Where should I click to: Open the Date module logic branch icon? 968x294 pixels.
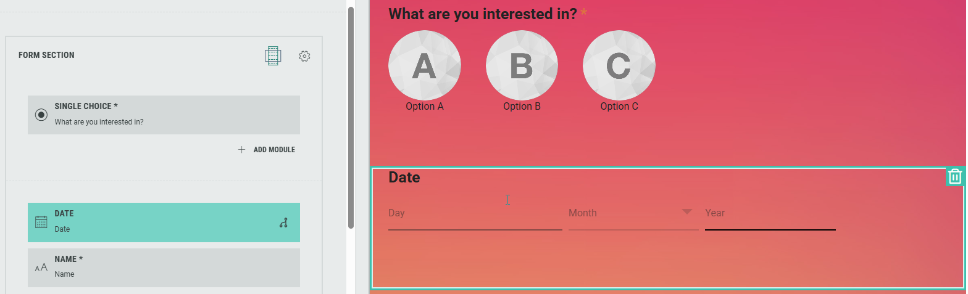[x=283, y=223]
